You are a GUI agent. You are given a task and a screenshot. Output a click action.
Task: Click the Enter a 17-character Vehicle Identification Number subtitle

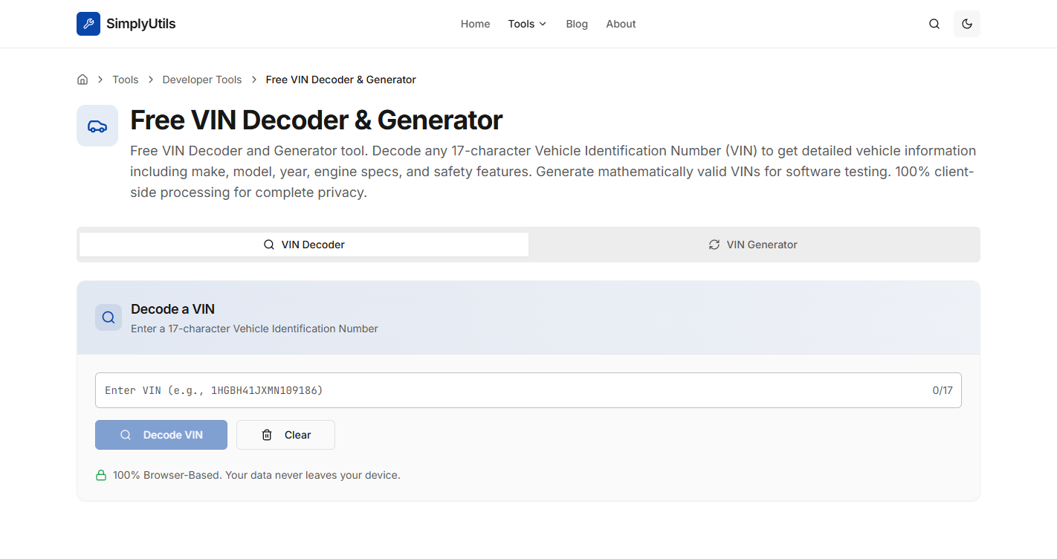coord(254,329)
